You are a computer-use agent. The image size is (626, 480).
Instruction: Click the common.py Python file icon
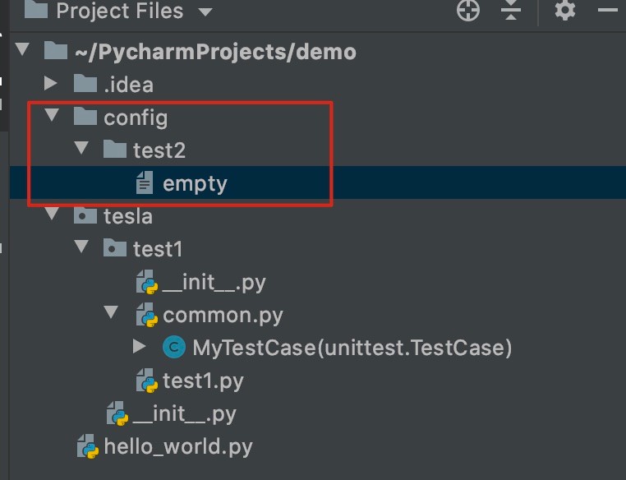pos(146,315)
